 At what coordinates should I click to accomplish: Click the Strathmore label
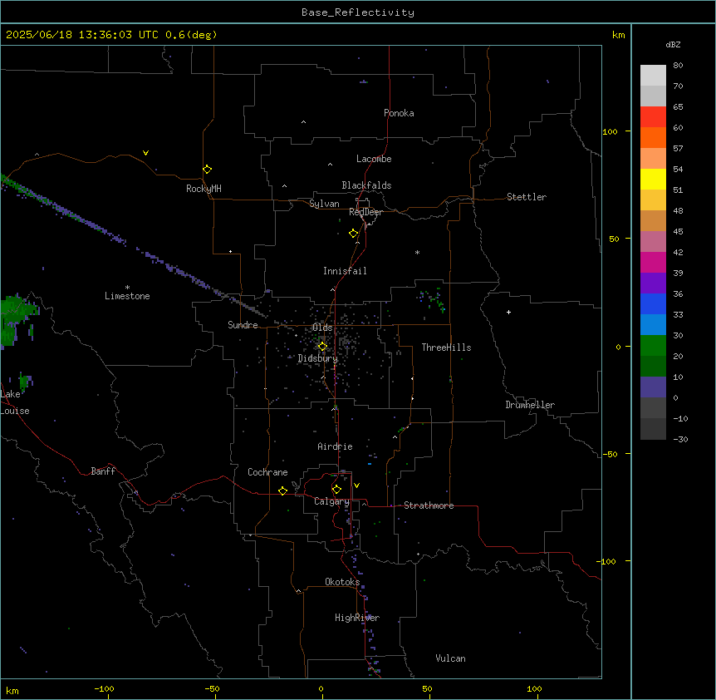pos(429,505)
